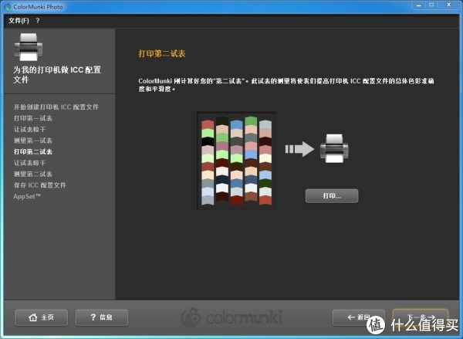This screenshot has height=339, width=463.
Task: Click the printer icon beside the arrow
Action: 334,148
